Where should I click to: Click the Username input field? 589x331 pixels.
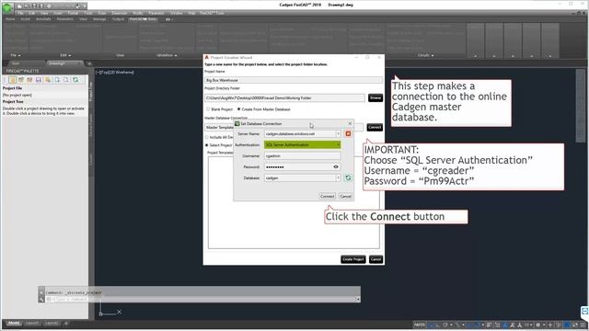(303, 155)
